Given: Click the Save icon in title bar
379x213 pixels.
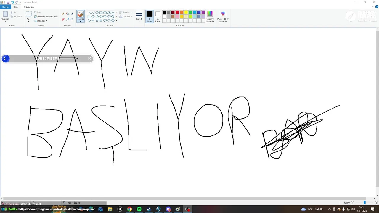Looking at the screenshot, I should coord(8,2).
